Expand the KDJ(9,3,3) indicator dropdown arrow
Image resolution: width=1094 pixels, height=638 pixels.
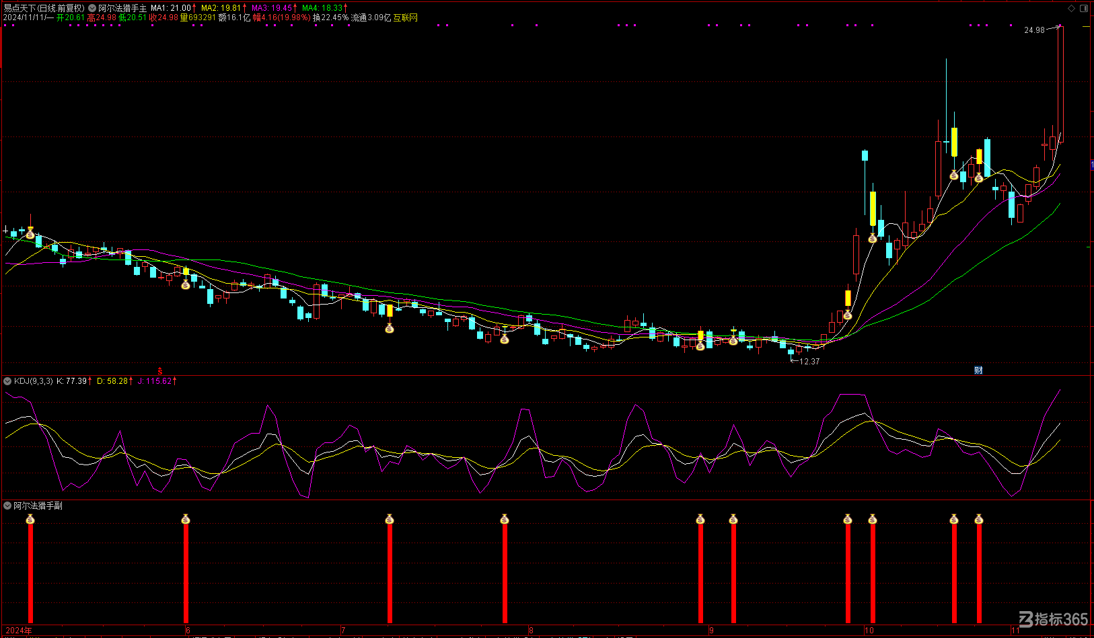pos(7,381)
